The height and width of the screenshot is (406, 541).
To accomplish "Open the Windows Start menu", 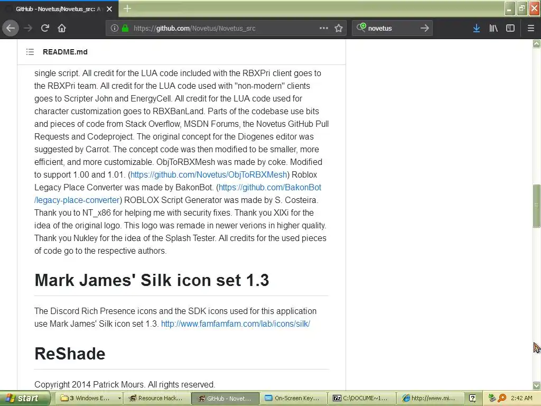I will point(25,398).
